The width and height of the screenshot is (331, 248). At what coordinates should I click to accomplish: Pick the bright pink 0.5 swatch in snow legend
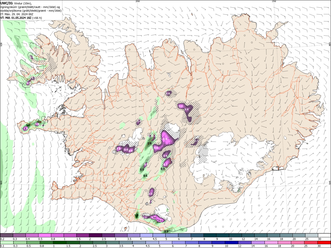(x=44, y=235)
